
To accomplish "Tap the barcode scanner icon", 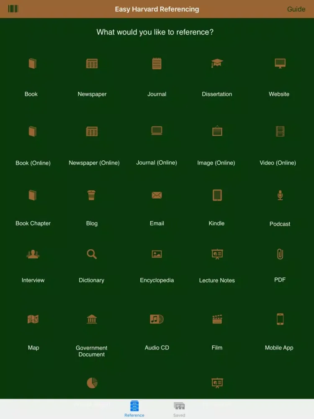I will [x=13, y=9].
